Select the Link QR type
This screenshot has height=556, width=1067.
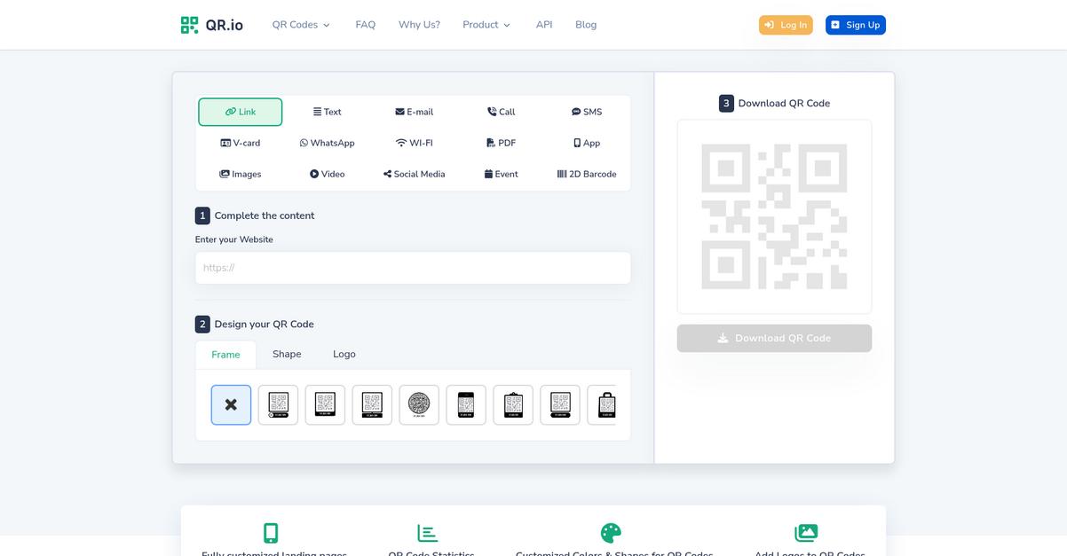click(241, 112)
